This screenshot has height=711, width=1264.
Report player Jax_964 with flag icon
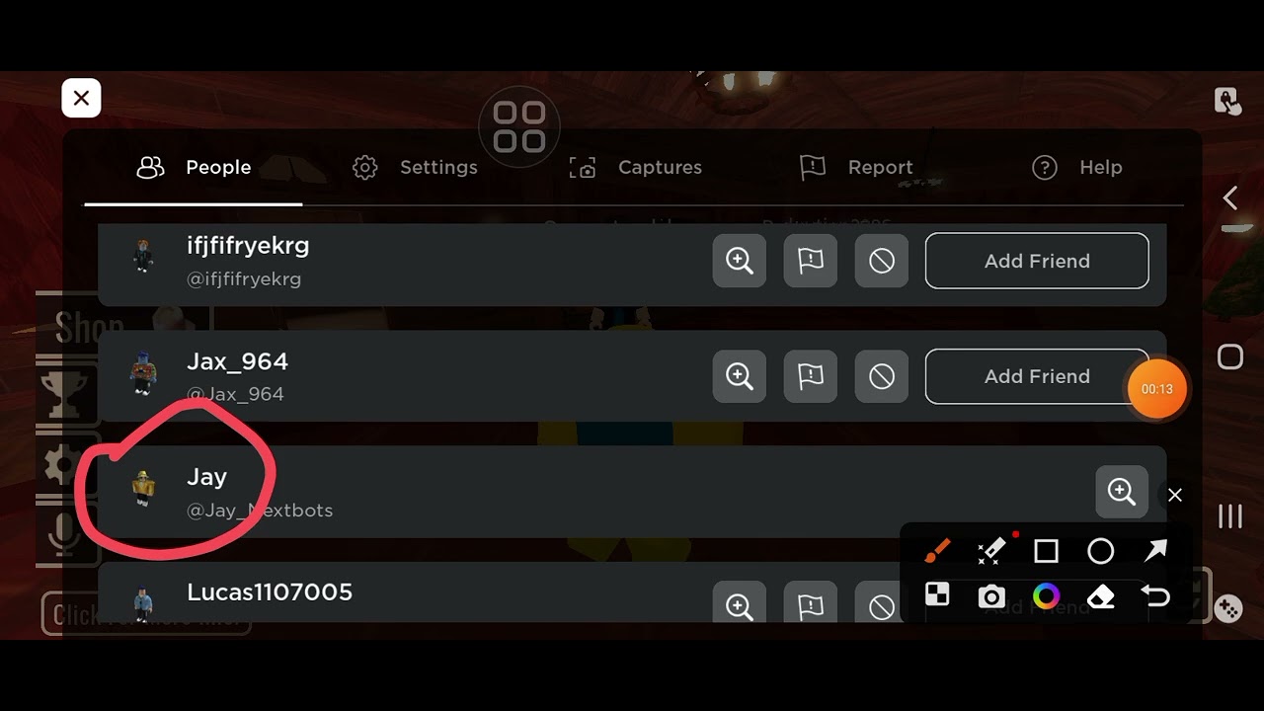click(x=811, y=376)
